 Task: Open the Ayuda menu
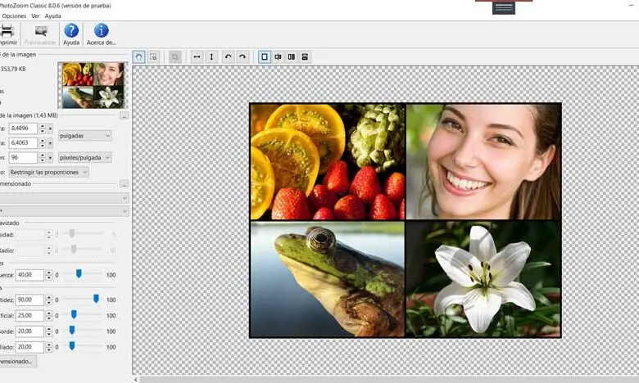coord(53,16)
